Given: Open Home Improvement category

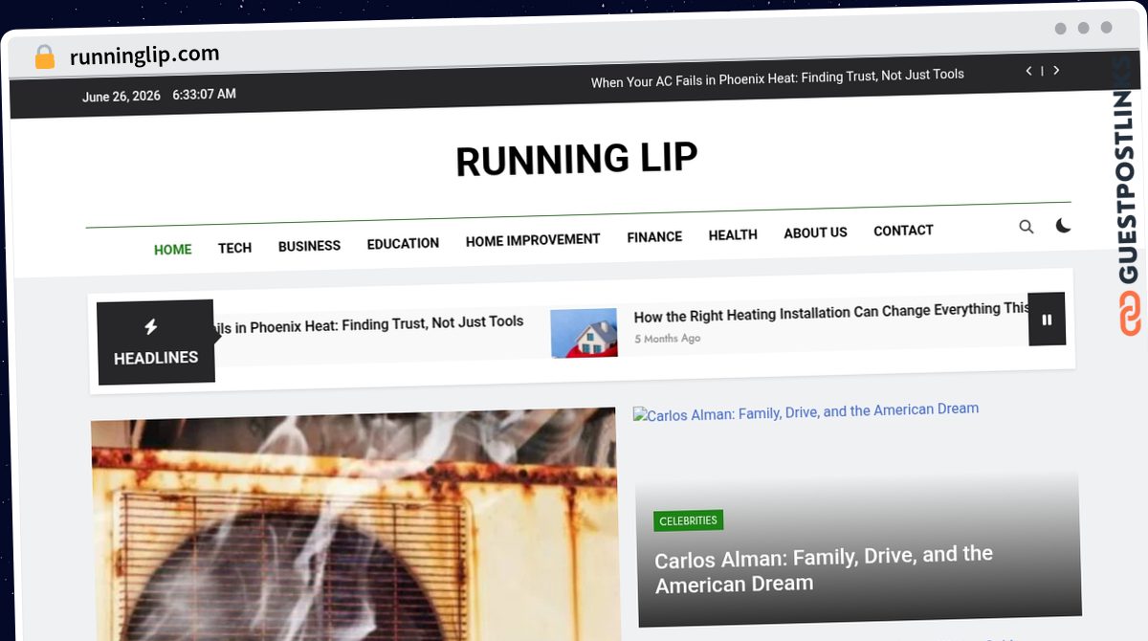Looking at the screenshot, I should pyautogui.click(x=533, y=240).
